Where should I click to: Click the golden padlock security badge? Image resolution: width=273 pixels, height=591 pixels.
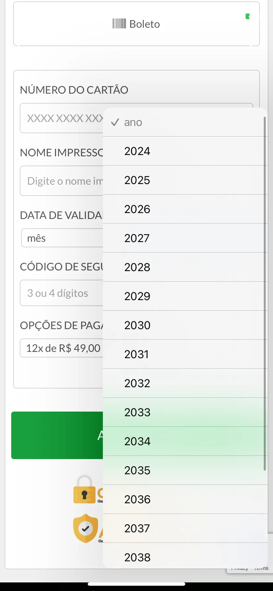[84, 489]
